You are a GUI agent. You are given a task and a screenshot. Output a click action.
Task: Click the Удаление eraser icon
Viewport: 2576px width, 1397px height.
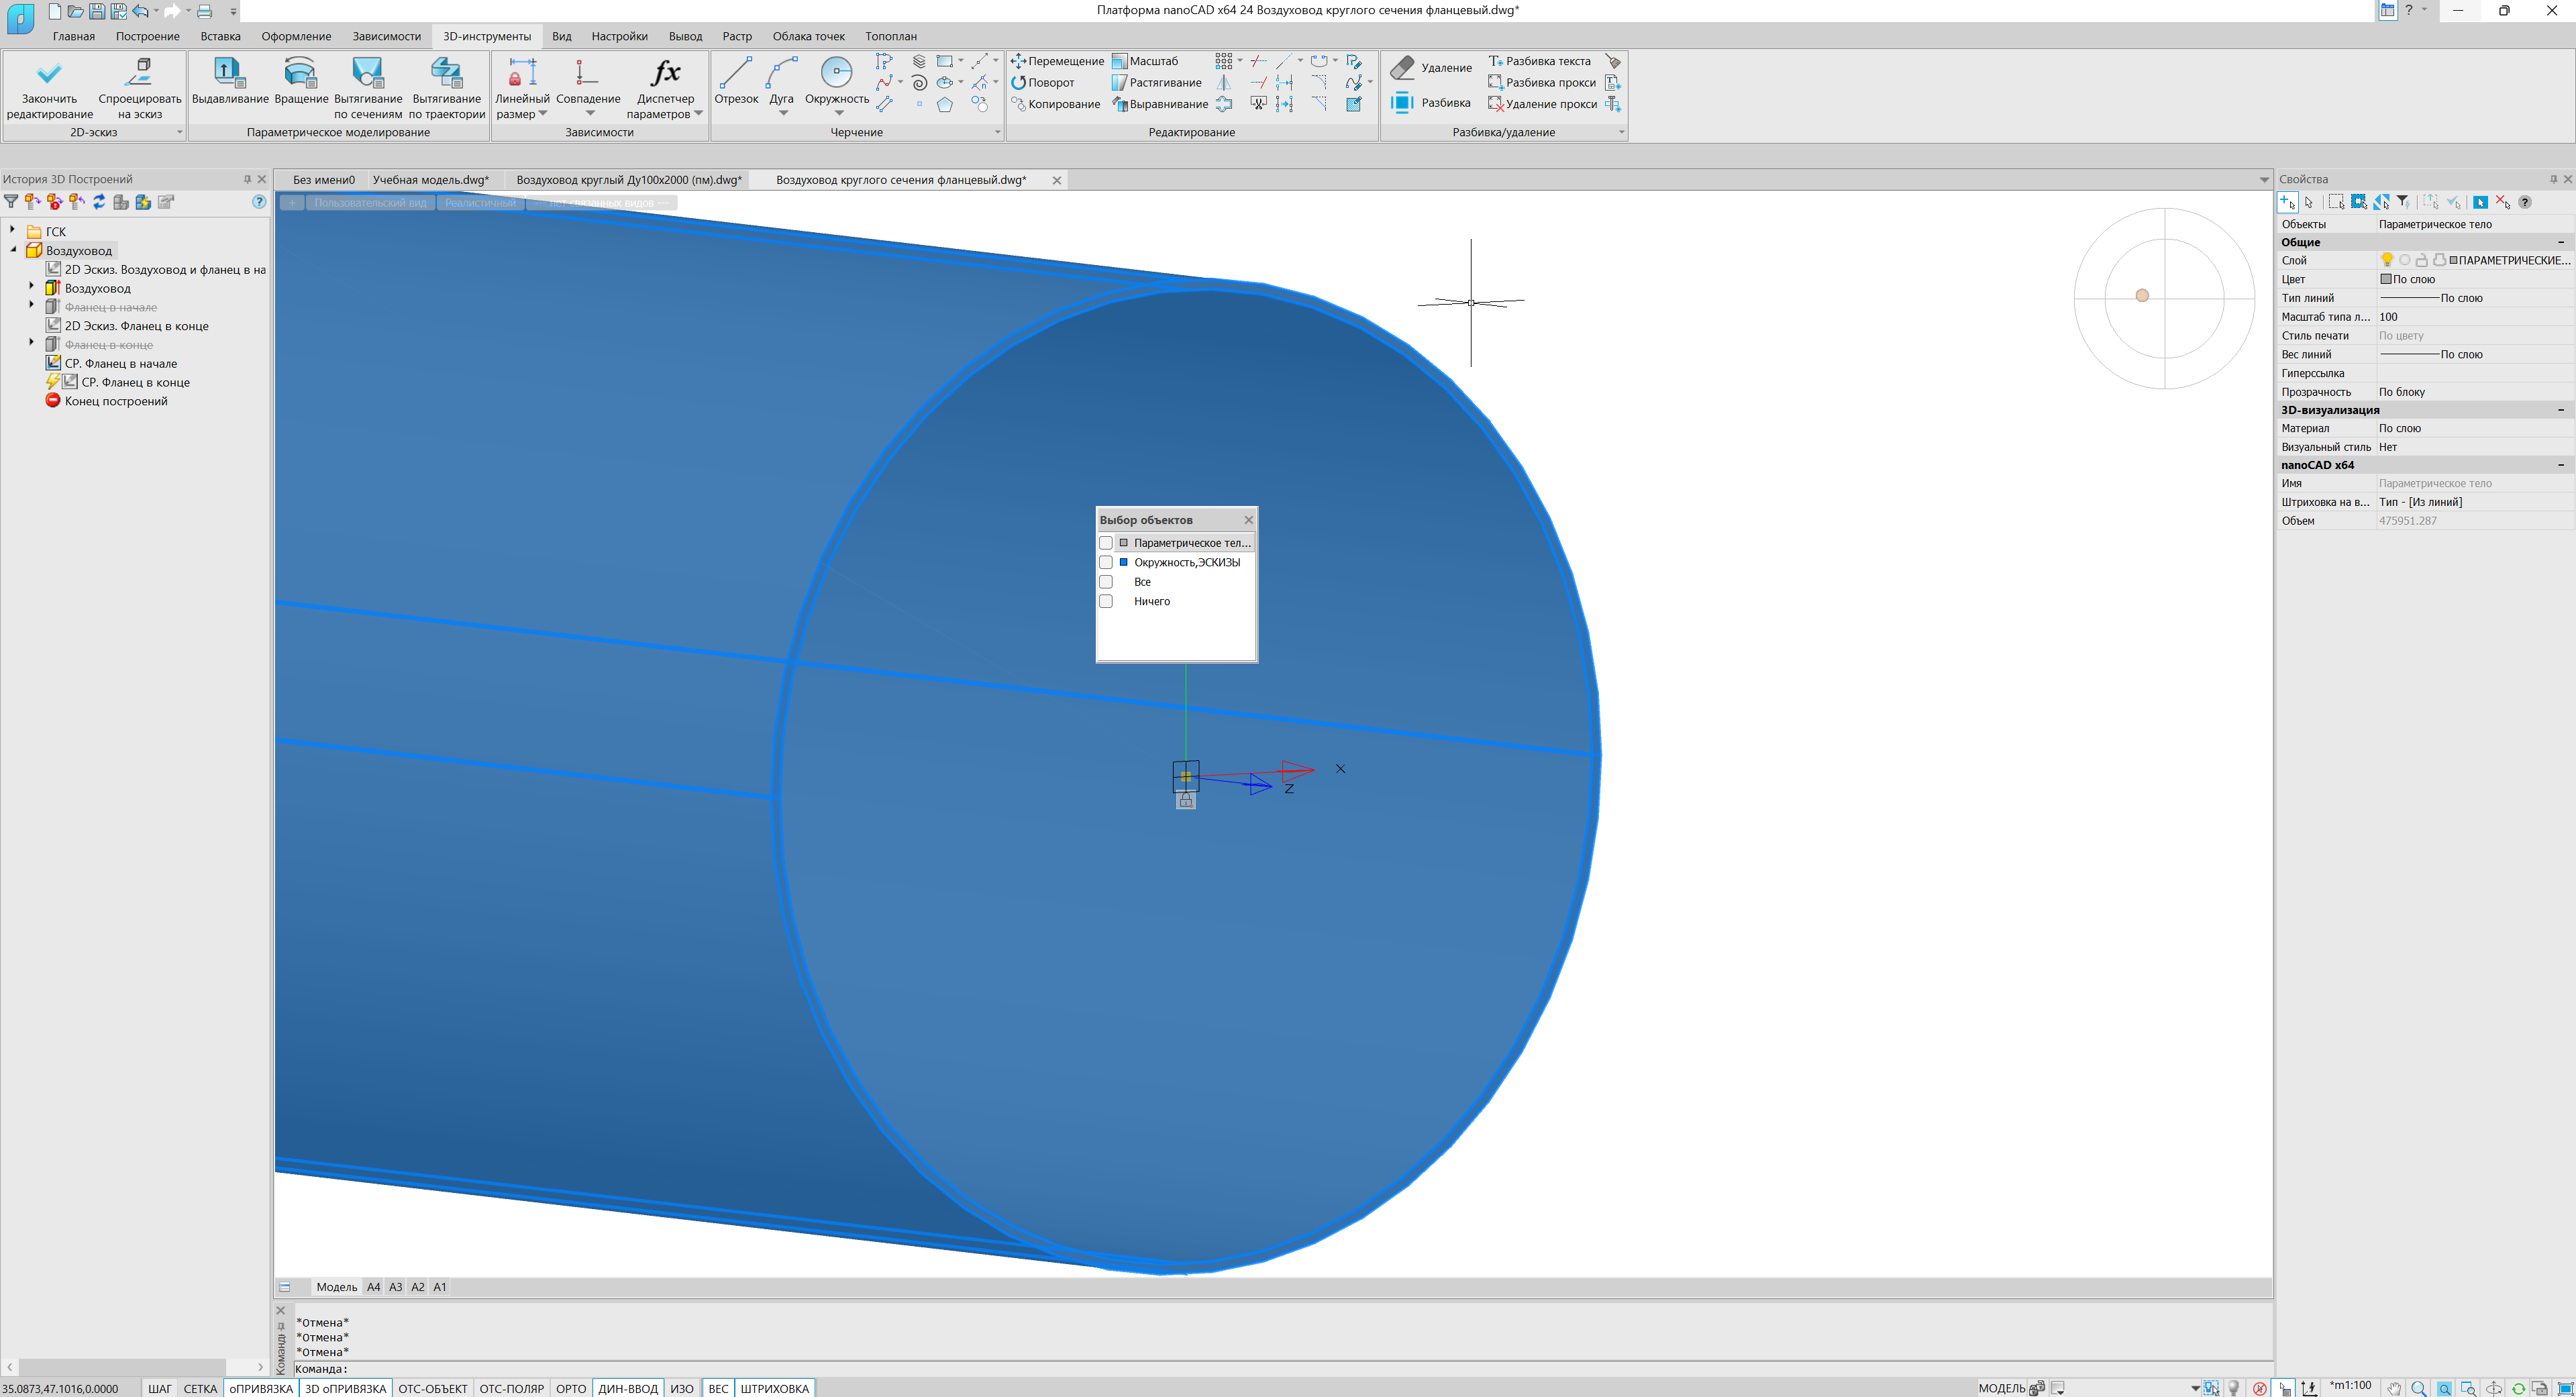click(1403, 67)
